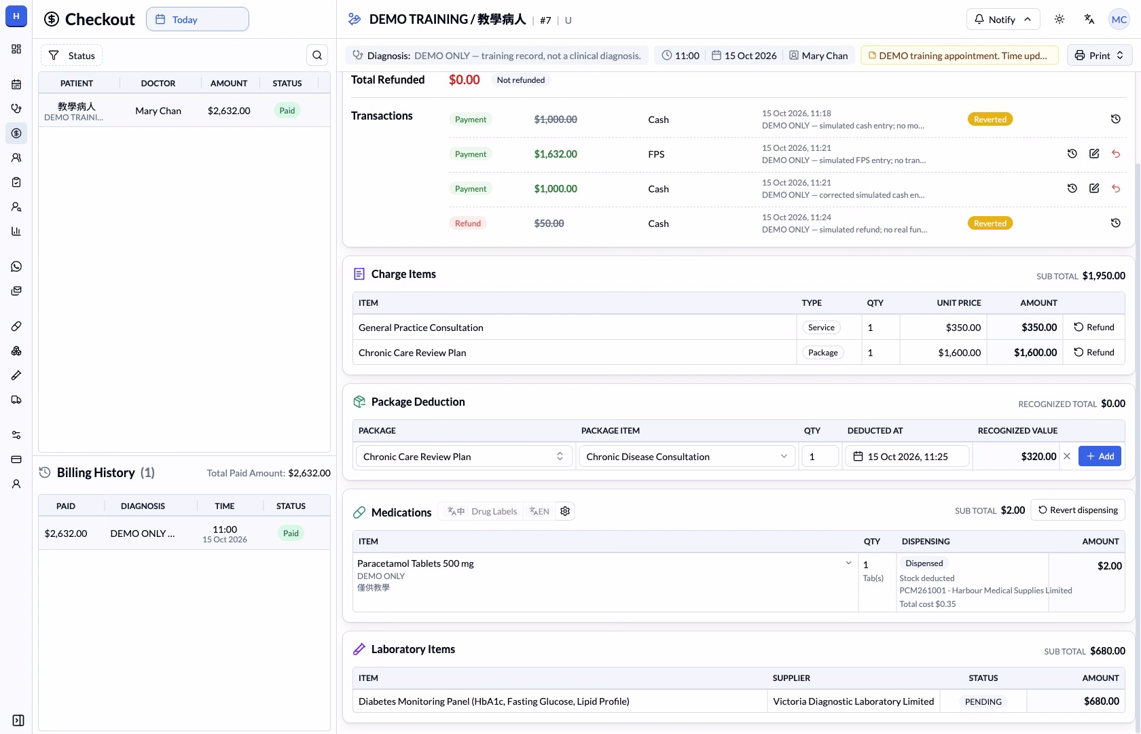Image resolution: width=1141 pixels, height=734 pixels.
Task: Open the Today date picker
Action: tap(198, 19)
